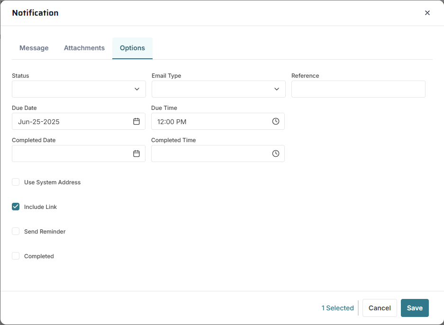The width and height of the screenshot is (444, 325).
Task: Click the Due Date field showing Jun-25-2025
Action: (x=71, y=121)
